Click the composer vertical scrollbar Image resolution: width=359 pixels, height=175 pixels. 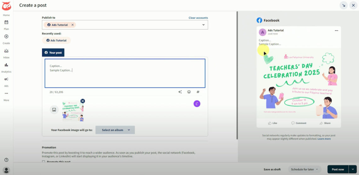[x=237, y=75]
